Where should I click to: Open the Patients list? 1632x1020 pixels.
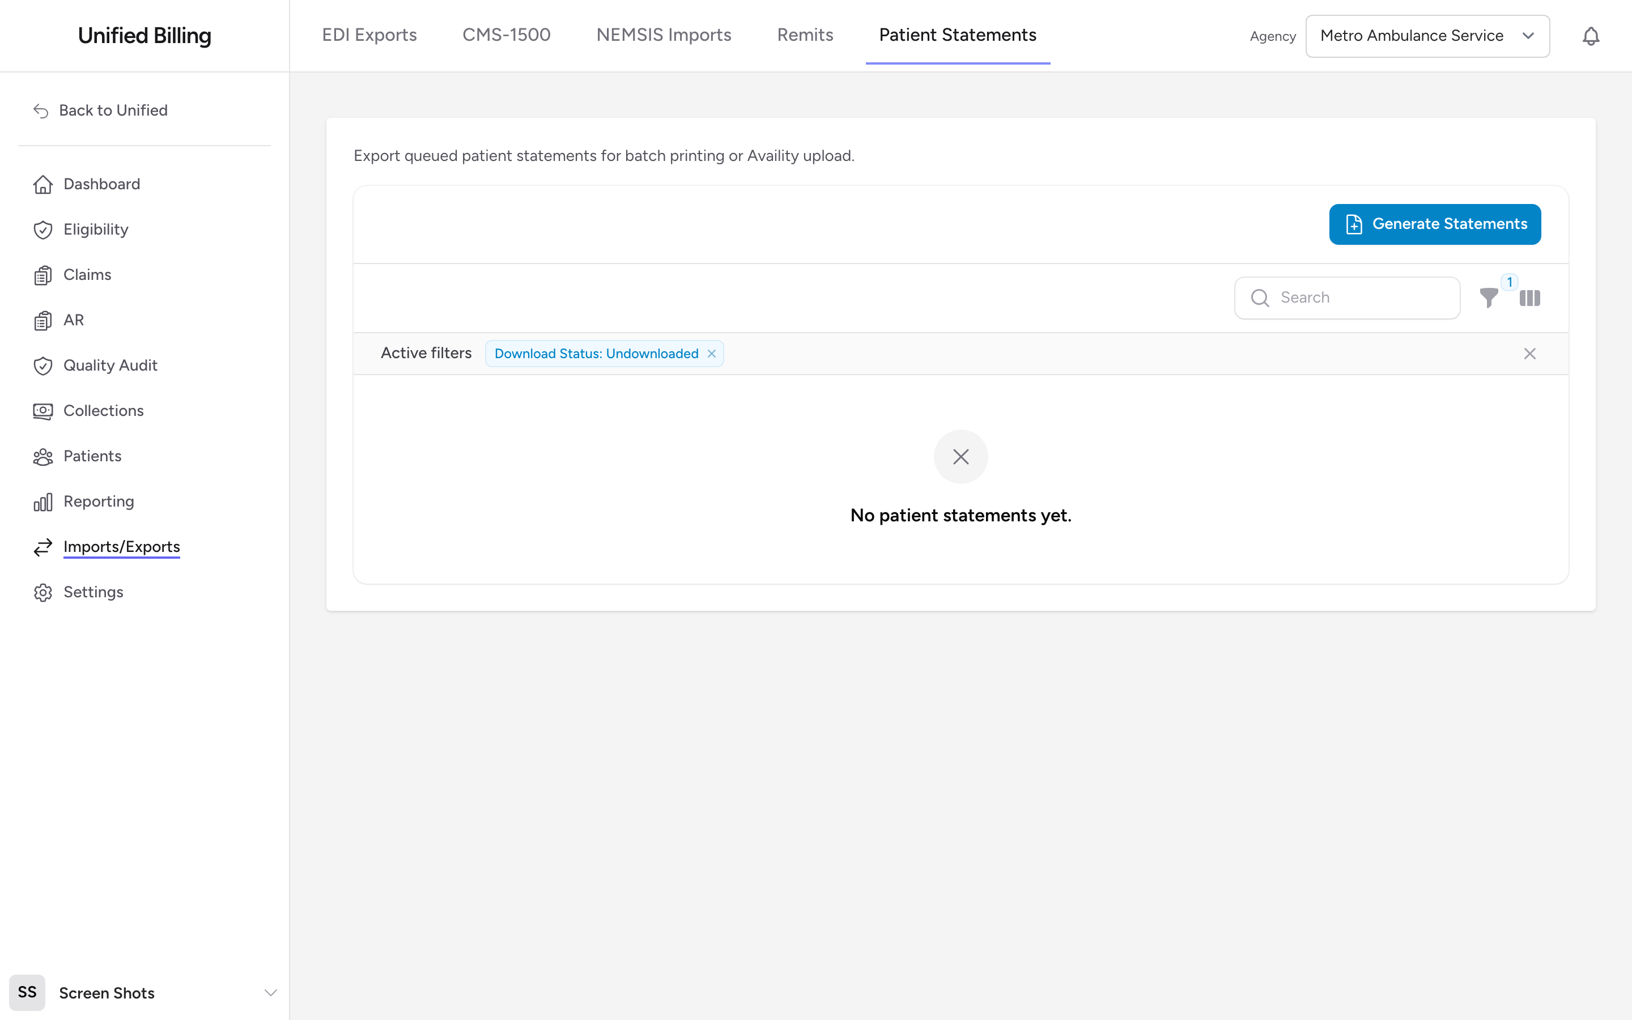(x=92, y=456)
